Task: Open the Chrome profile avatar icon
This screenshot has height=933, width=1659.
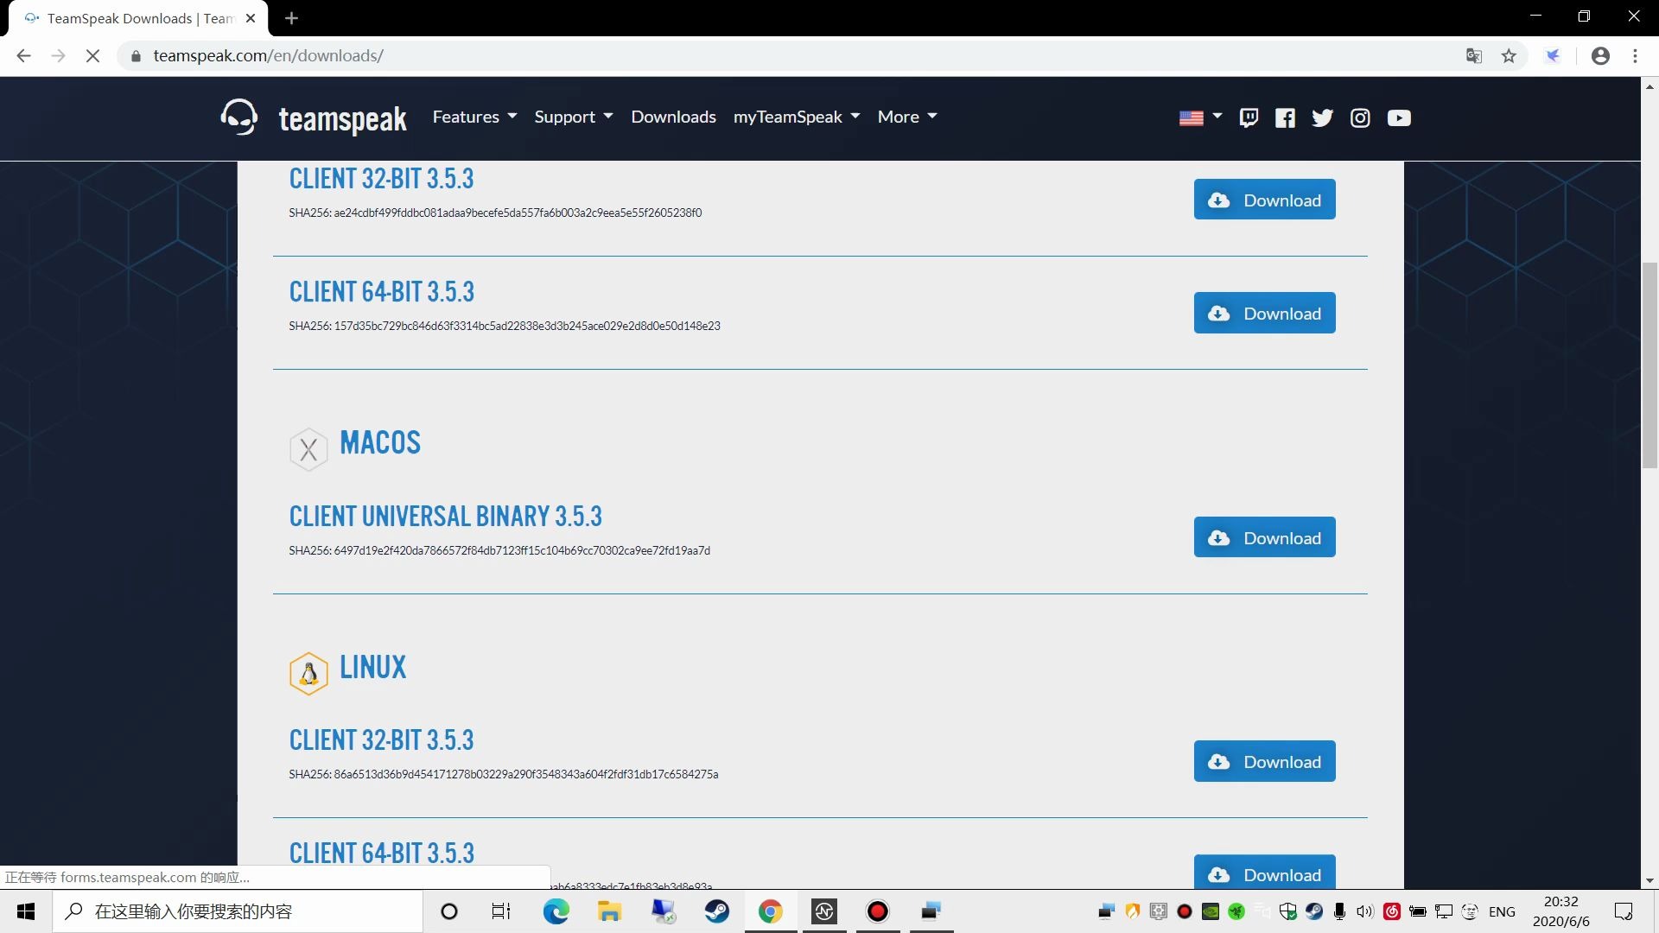Action: coord(1600,55)
